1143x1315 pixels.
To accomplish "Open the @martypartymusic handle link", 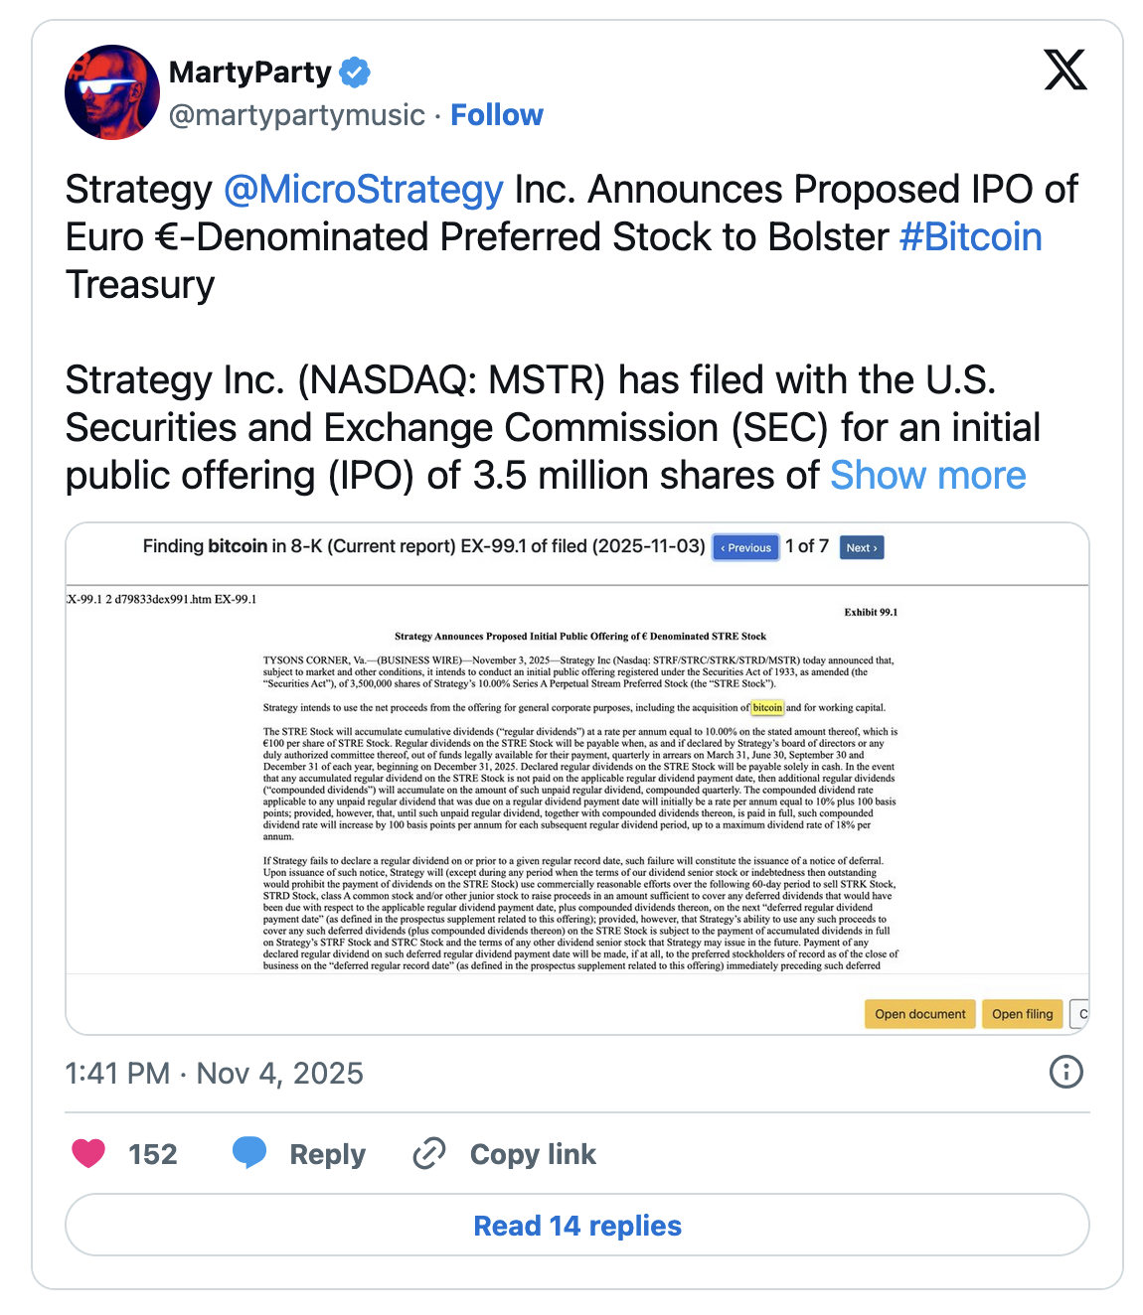I will [297, 115].
